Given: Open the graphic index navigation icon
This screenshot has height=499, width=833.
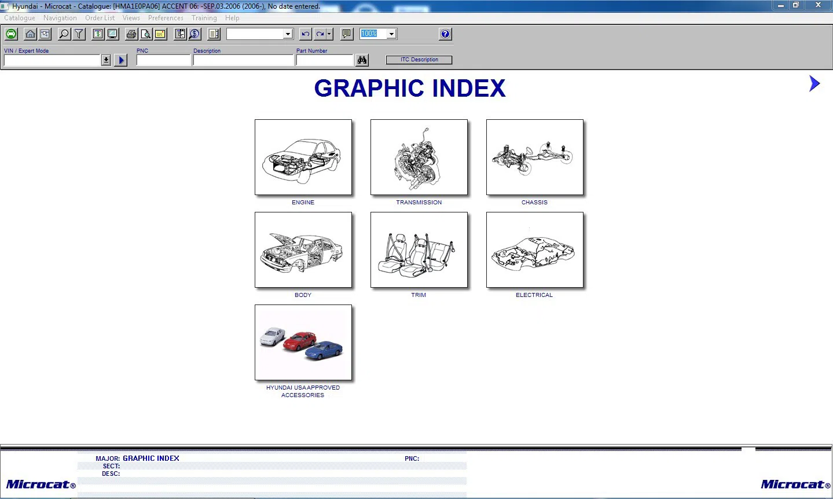Looking at the screenshot, I should coord(45,34).
